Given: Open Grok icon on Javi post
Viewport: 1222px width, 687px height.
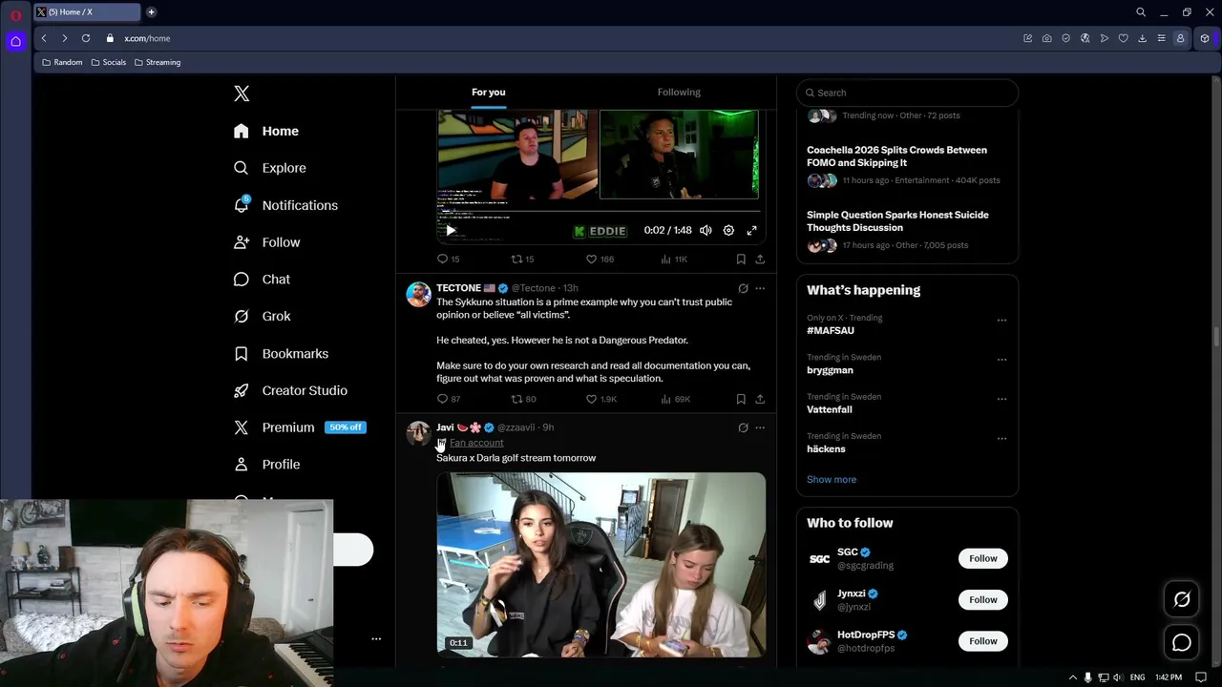Looking at the screenshot, I should (x=743, y=427).
